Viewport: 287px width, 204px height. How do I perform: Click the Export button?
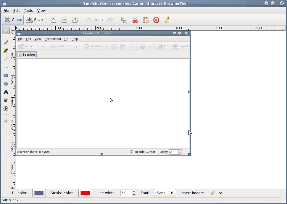pyautogui.click(x=180, y=46)
